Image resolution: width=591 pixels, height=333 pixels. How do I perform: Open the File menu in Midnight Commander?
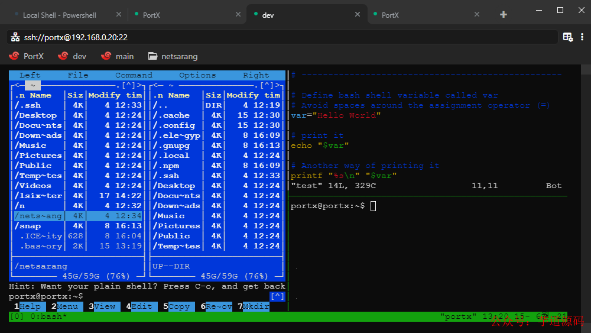point(78,75)
